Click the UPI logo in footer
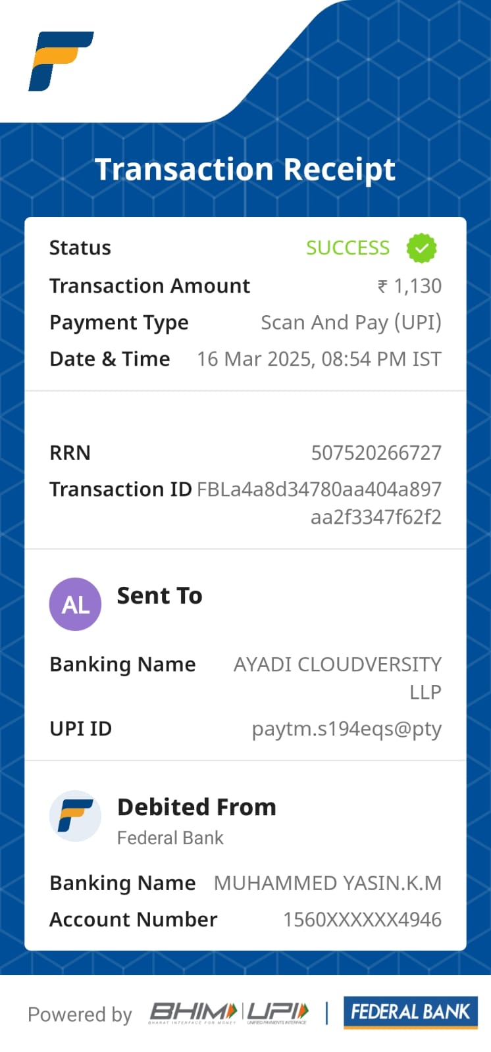 click(x=278, y=1013)
